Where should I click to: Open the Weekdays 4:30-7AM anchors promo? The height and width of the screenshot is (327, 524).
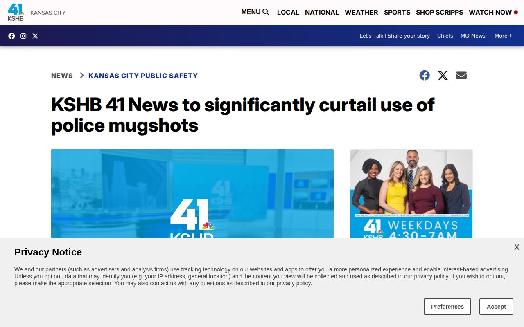coord(411,193)
